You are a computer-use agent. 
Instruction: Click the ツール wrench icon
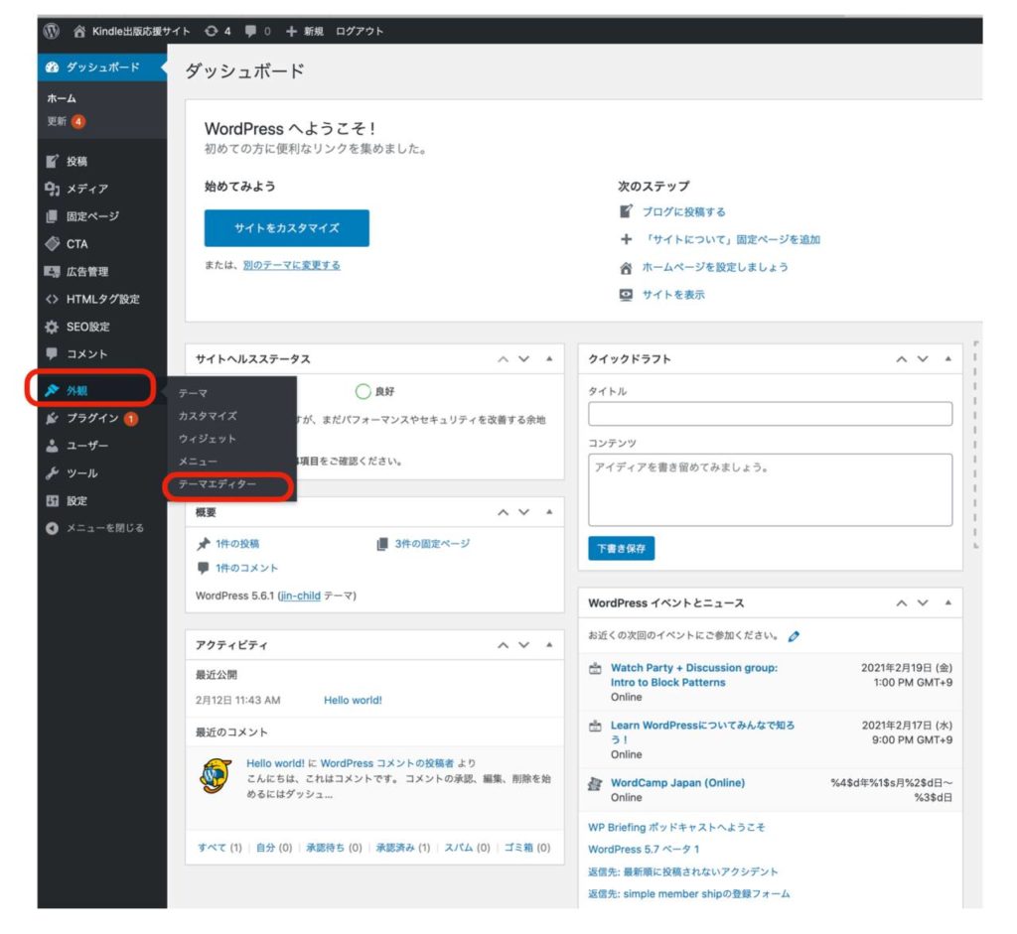click(52, 473)
